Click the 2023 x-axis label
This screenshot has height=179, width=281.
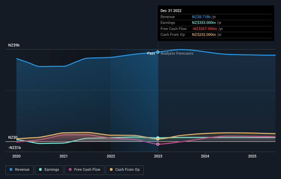coord(158,156)
